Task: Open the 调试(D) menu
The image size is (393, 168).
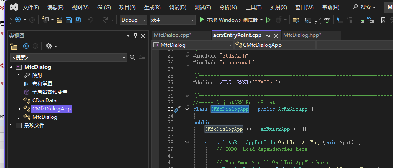Action: pos(178,8)
